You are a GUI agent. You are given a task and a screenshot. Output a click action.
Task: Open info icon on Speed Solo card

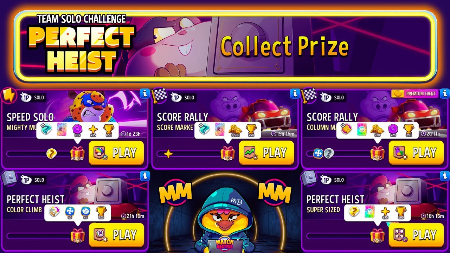click(144, 93)
